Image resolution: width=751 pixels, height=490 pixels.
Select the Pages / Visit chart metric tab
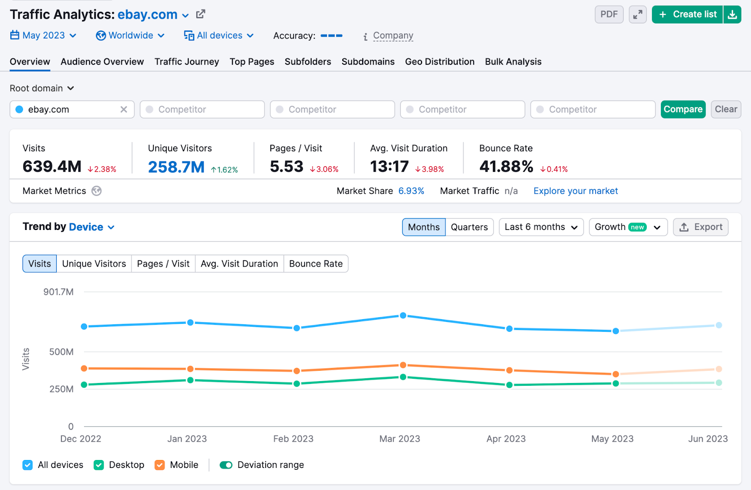pos(163,264)
